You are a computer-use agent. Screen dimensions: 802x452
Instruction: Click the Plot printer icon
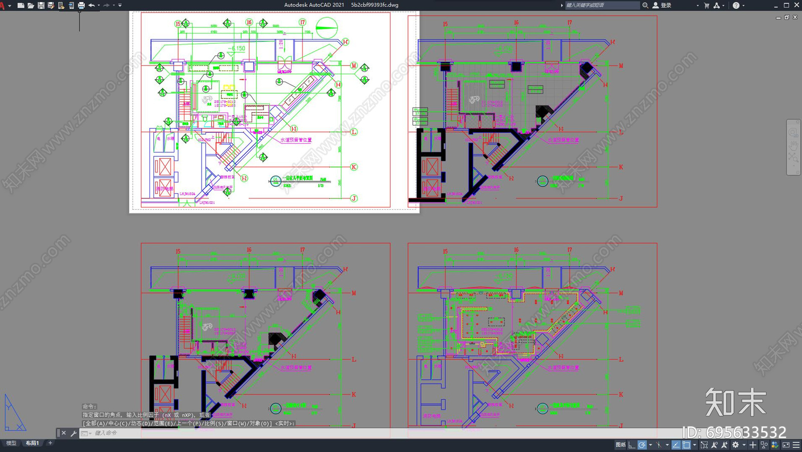(81, 6)
